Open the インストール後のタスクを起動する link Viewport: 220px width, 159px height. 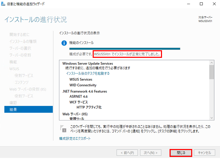tap(88, 73)
